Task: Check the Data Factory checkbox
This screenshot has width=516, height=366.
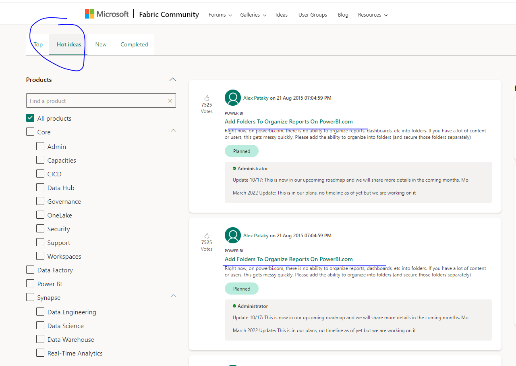Action: point(30,270)
